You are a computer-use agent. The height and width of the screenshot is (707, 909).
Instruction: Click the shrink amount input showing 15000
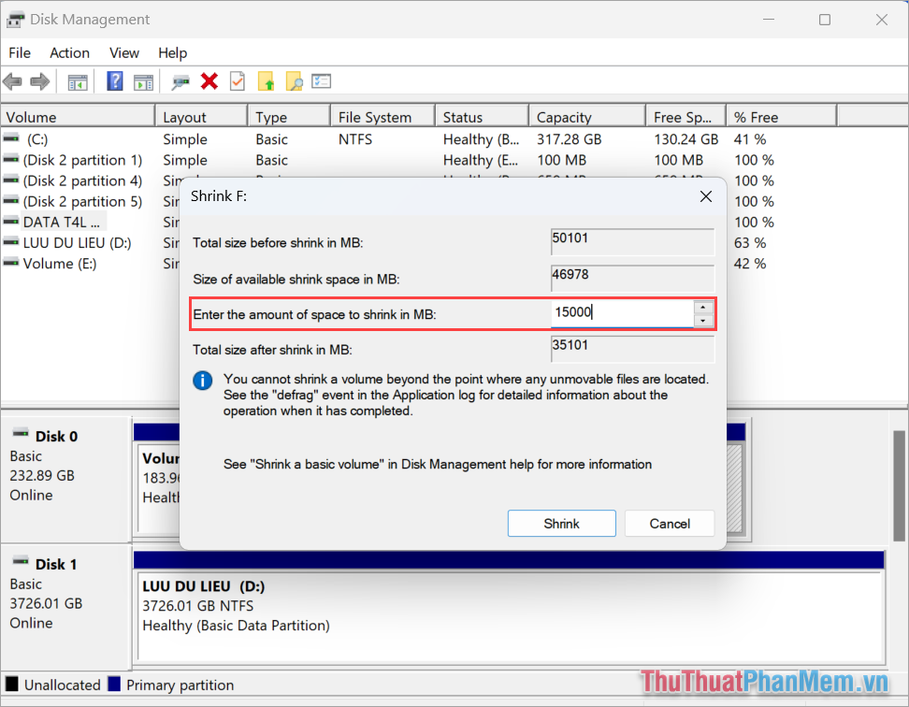(x=622, y=311)
